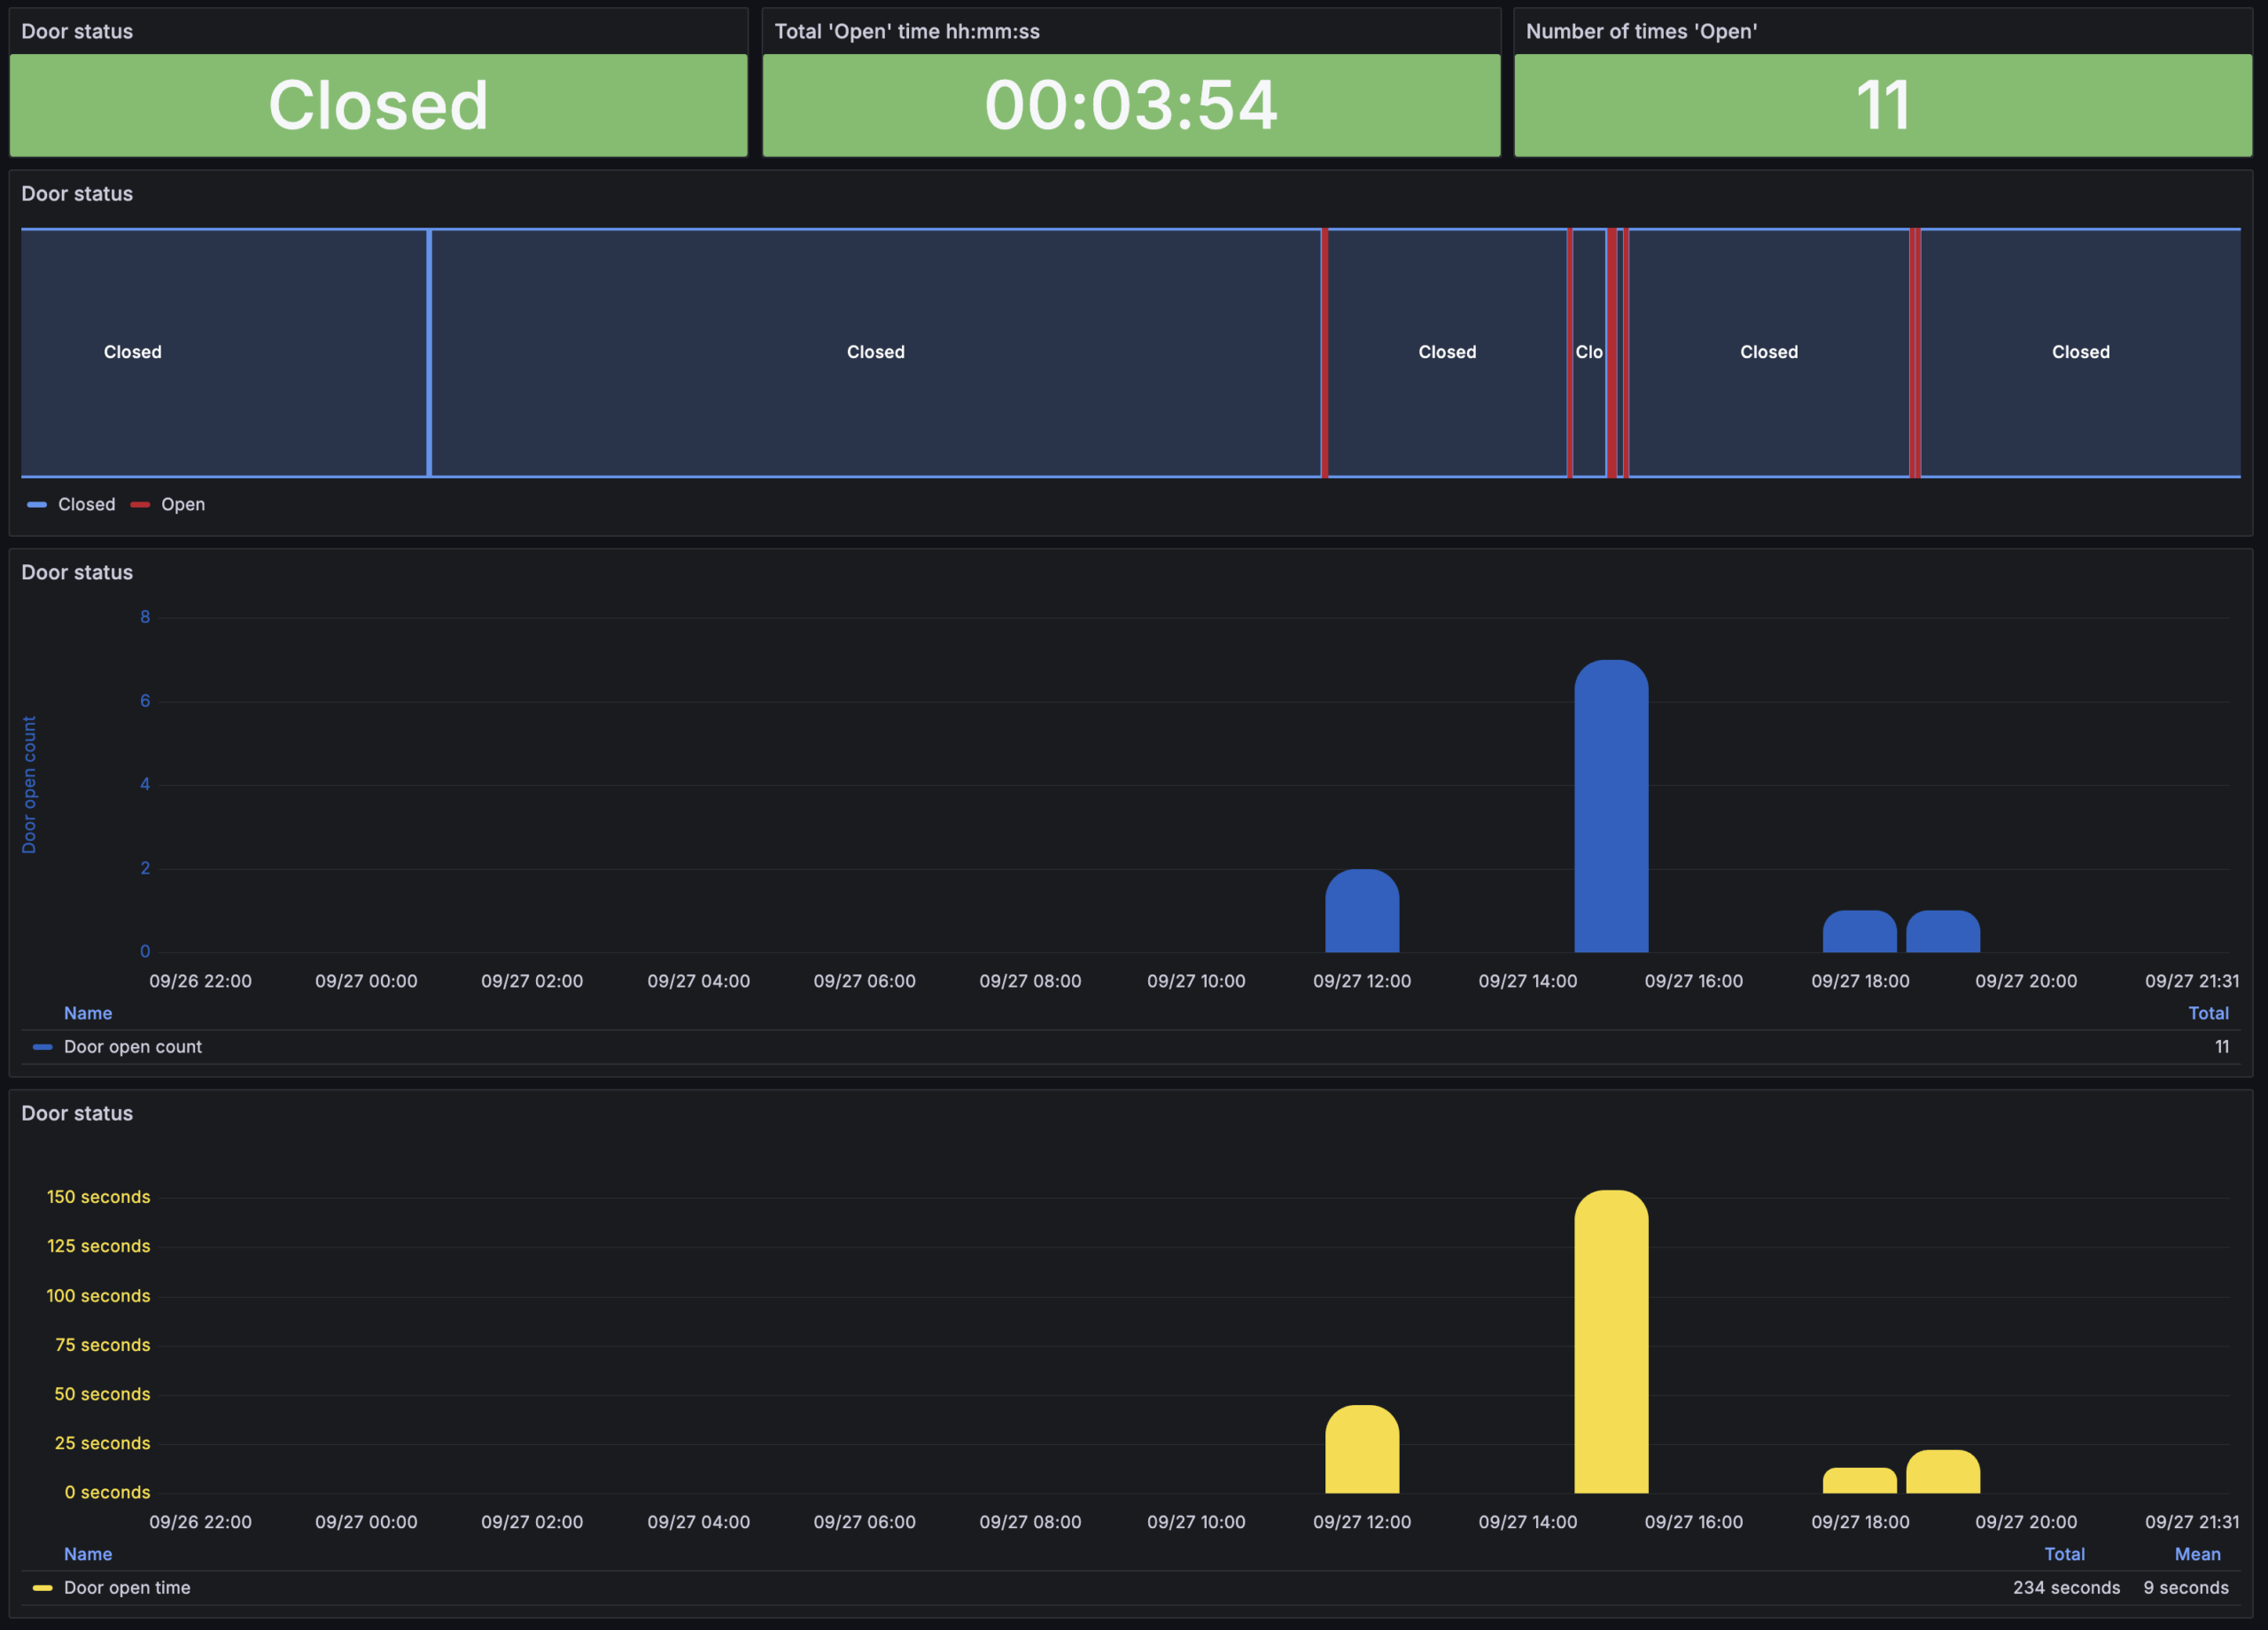Open first Door status stat panel title menu
This screenshot has height=1630, width=2268.
pyautogui.click(x=77, y=31)
